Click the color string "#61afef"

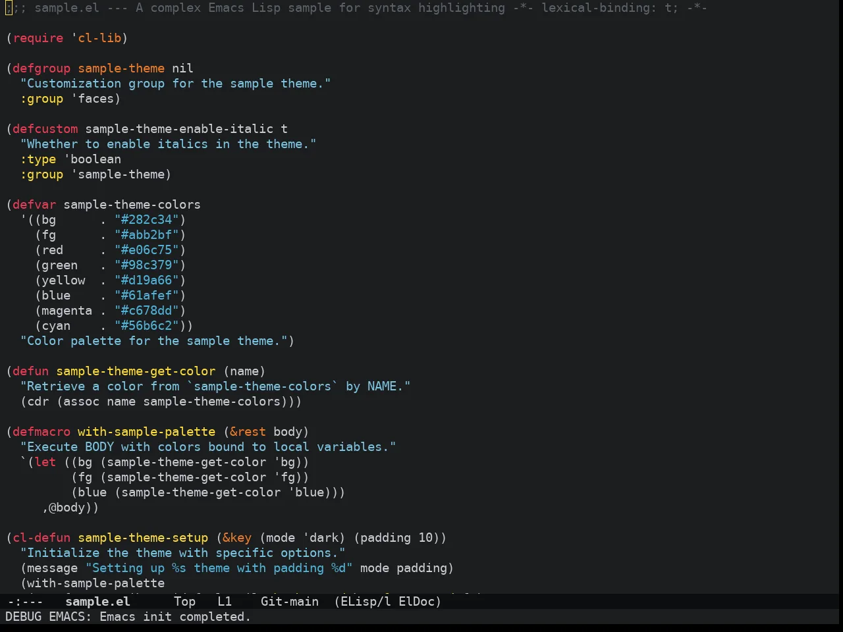pyautogui.click(x=147, y=296)
